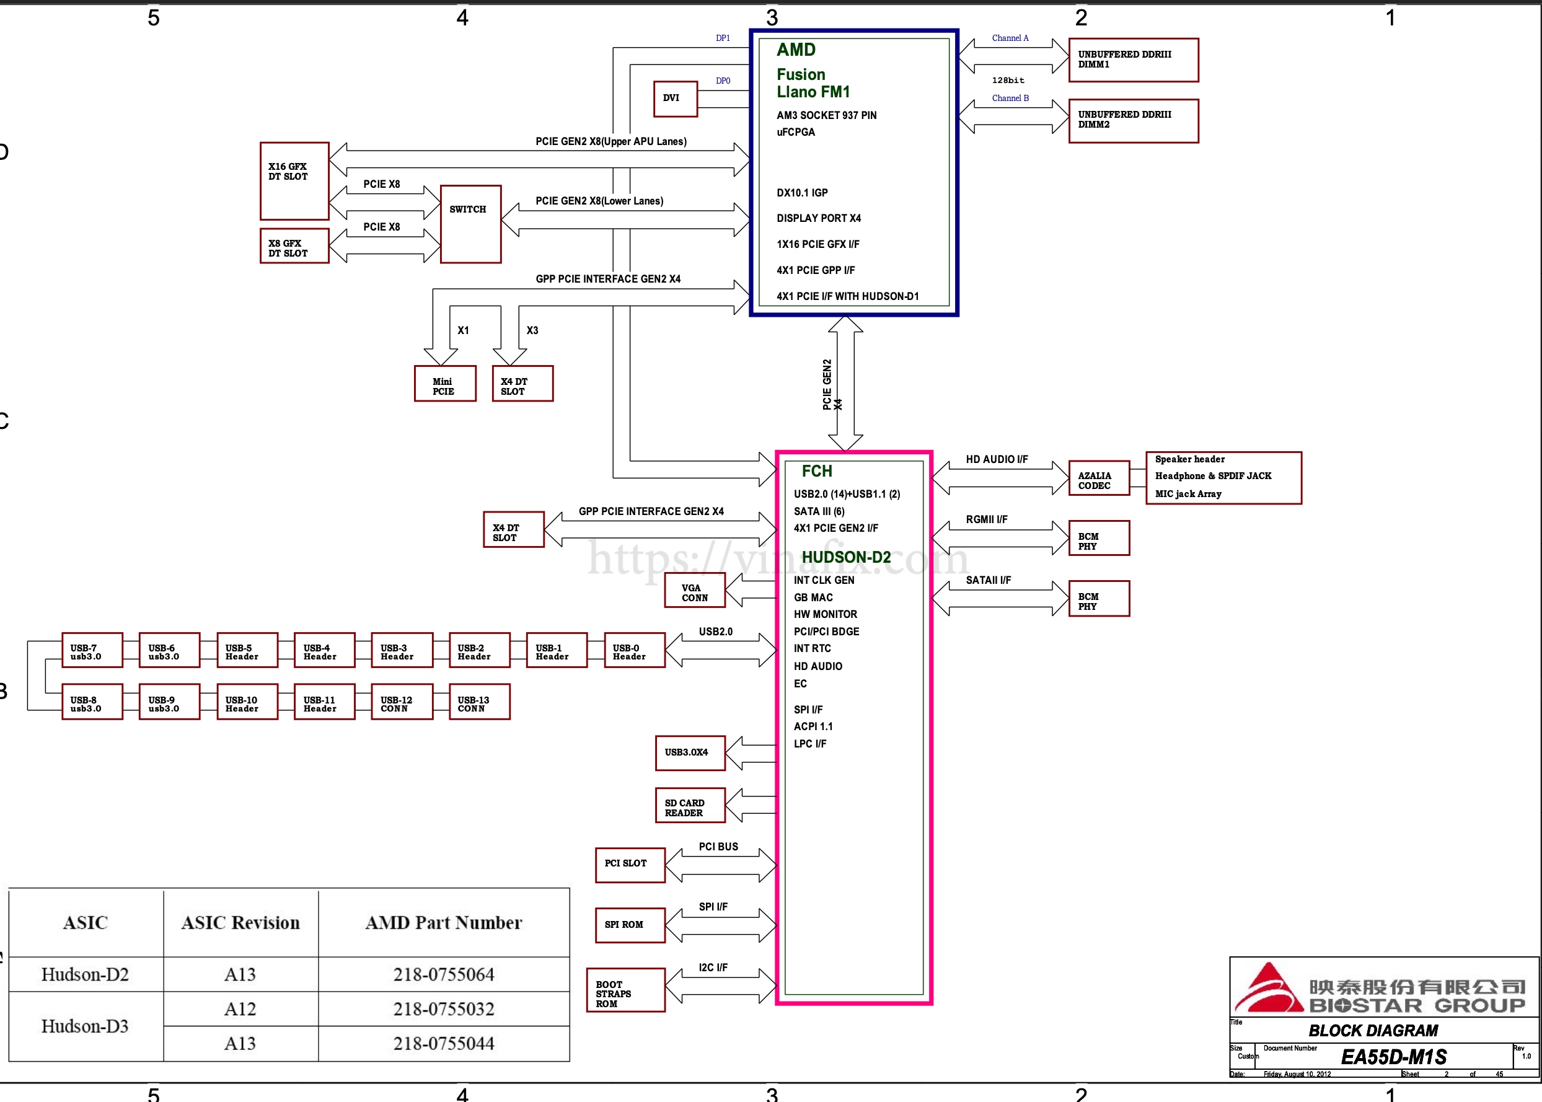Screen dimensions: 1542x1102
Task: Select the USB-8 usb3.0 block
Action: [x=92, y=702]
